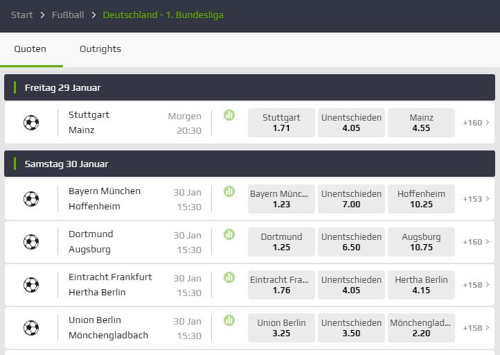Click soccer ball icon beside Union Berlin
This screenshot has height=355, width=500.
31,328
